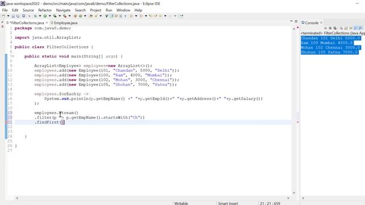Open the Back history dropdown arrow
The width and height of the screenshot is (365, 205).
[x=165, y=16]
